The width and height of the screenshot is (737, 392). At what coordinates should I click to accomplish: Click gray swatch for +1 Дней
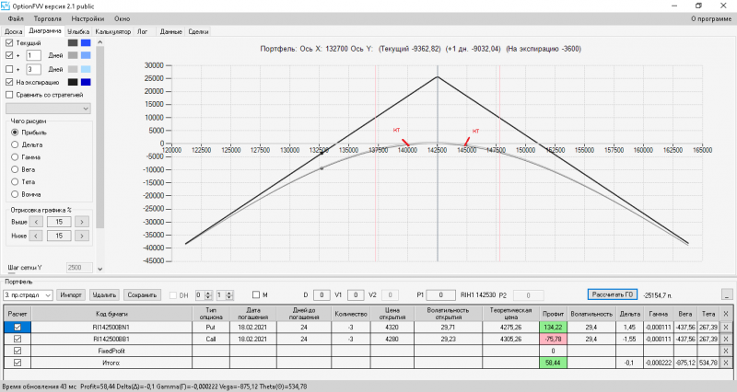pos(73,55)
